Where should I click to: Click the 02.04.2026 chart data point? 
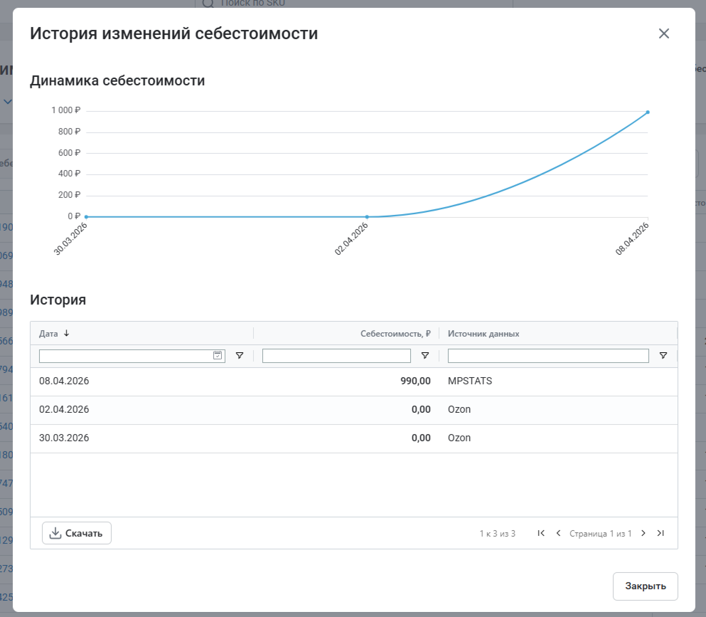[367, 217]
